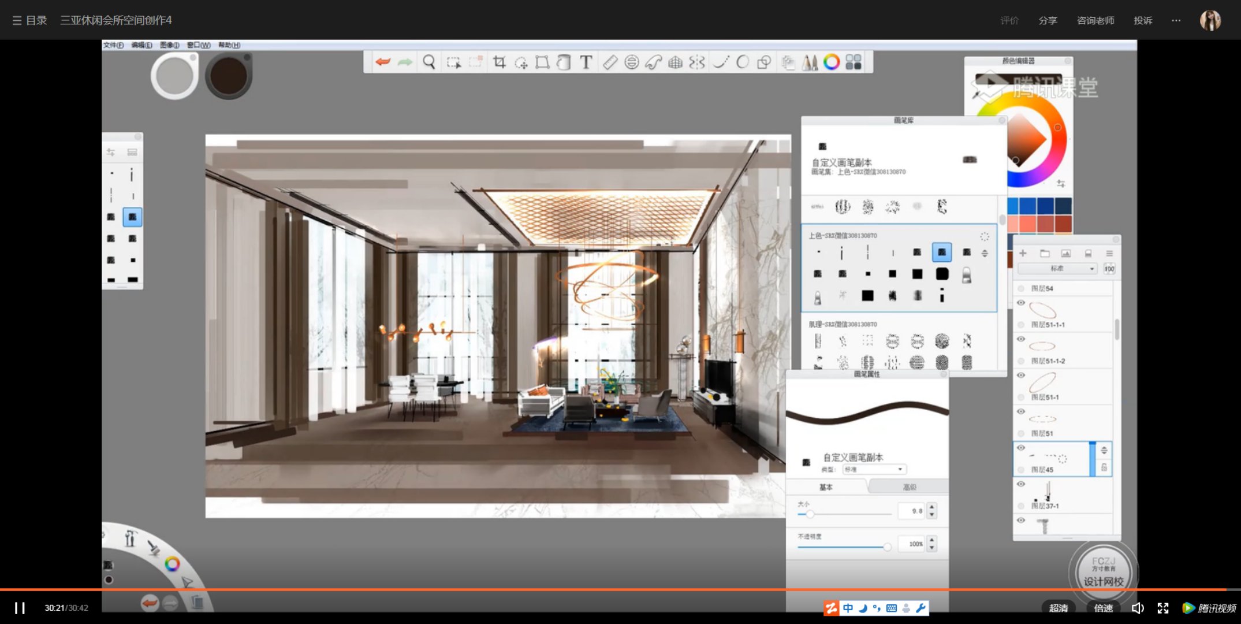Open the ruler tool

coord(610,62)
